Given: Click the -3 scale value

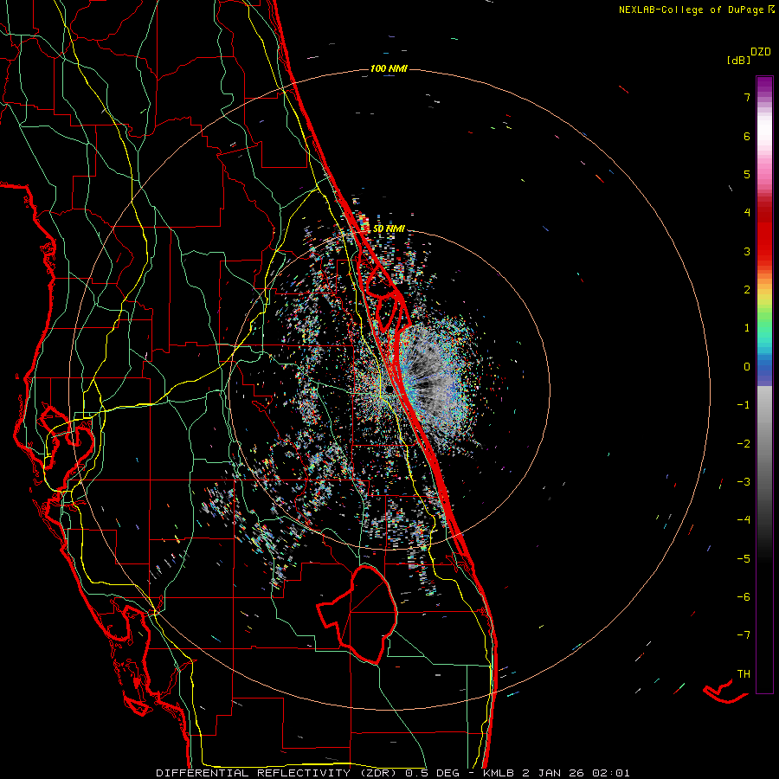Looking at the screenshot, I should tap(744, 482).
